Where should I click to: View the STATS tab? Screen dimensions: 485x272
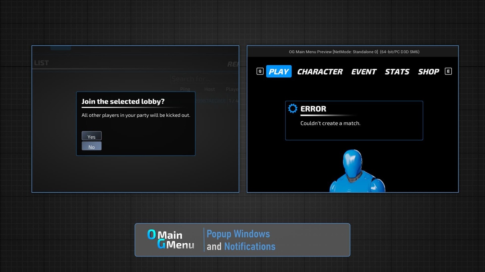(x=397, y=71)
